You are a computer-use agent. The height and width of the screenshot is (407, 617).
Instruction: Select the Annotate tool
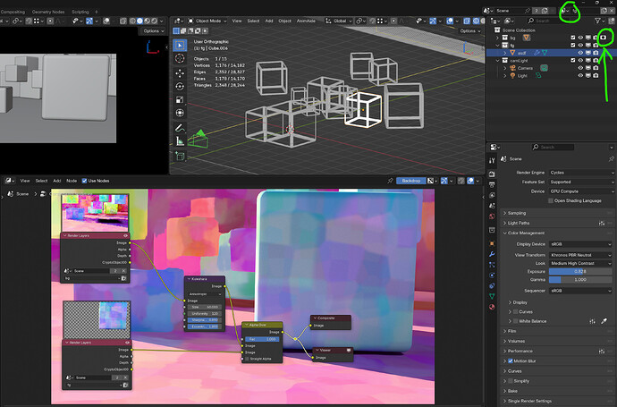point(180,128)
